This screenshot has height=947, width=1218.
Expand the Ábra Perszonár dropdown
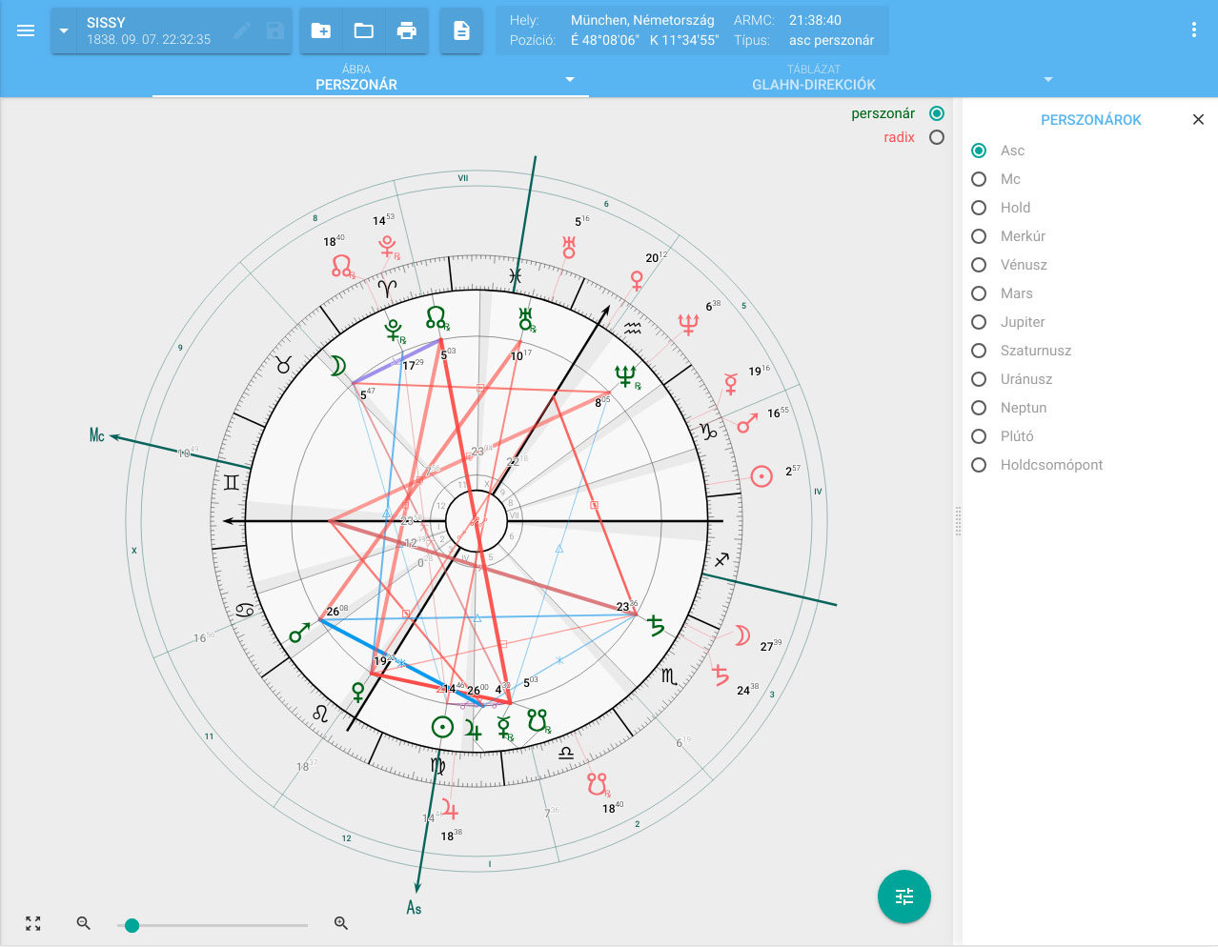tap(570, 78)
